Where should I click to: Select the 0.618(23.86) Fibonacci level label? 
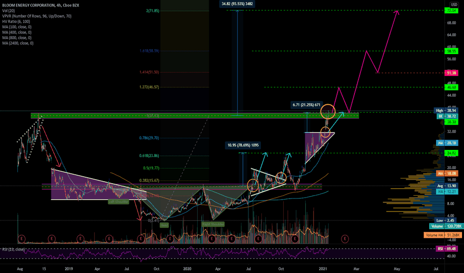coord(149,155)
